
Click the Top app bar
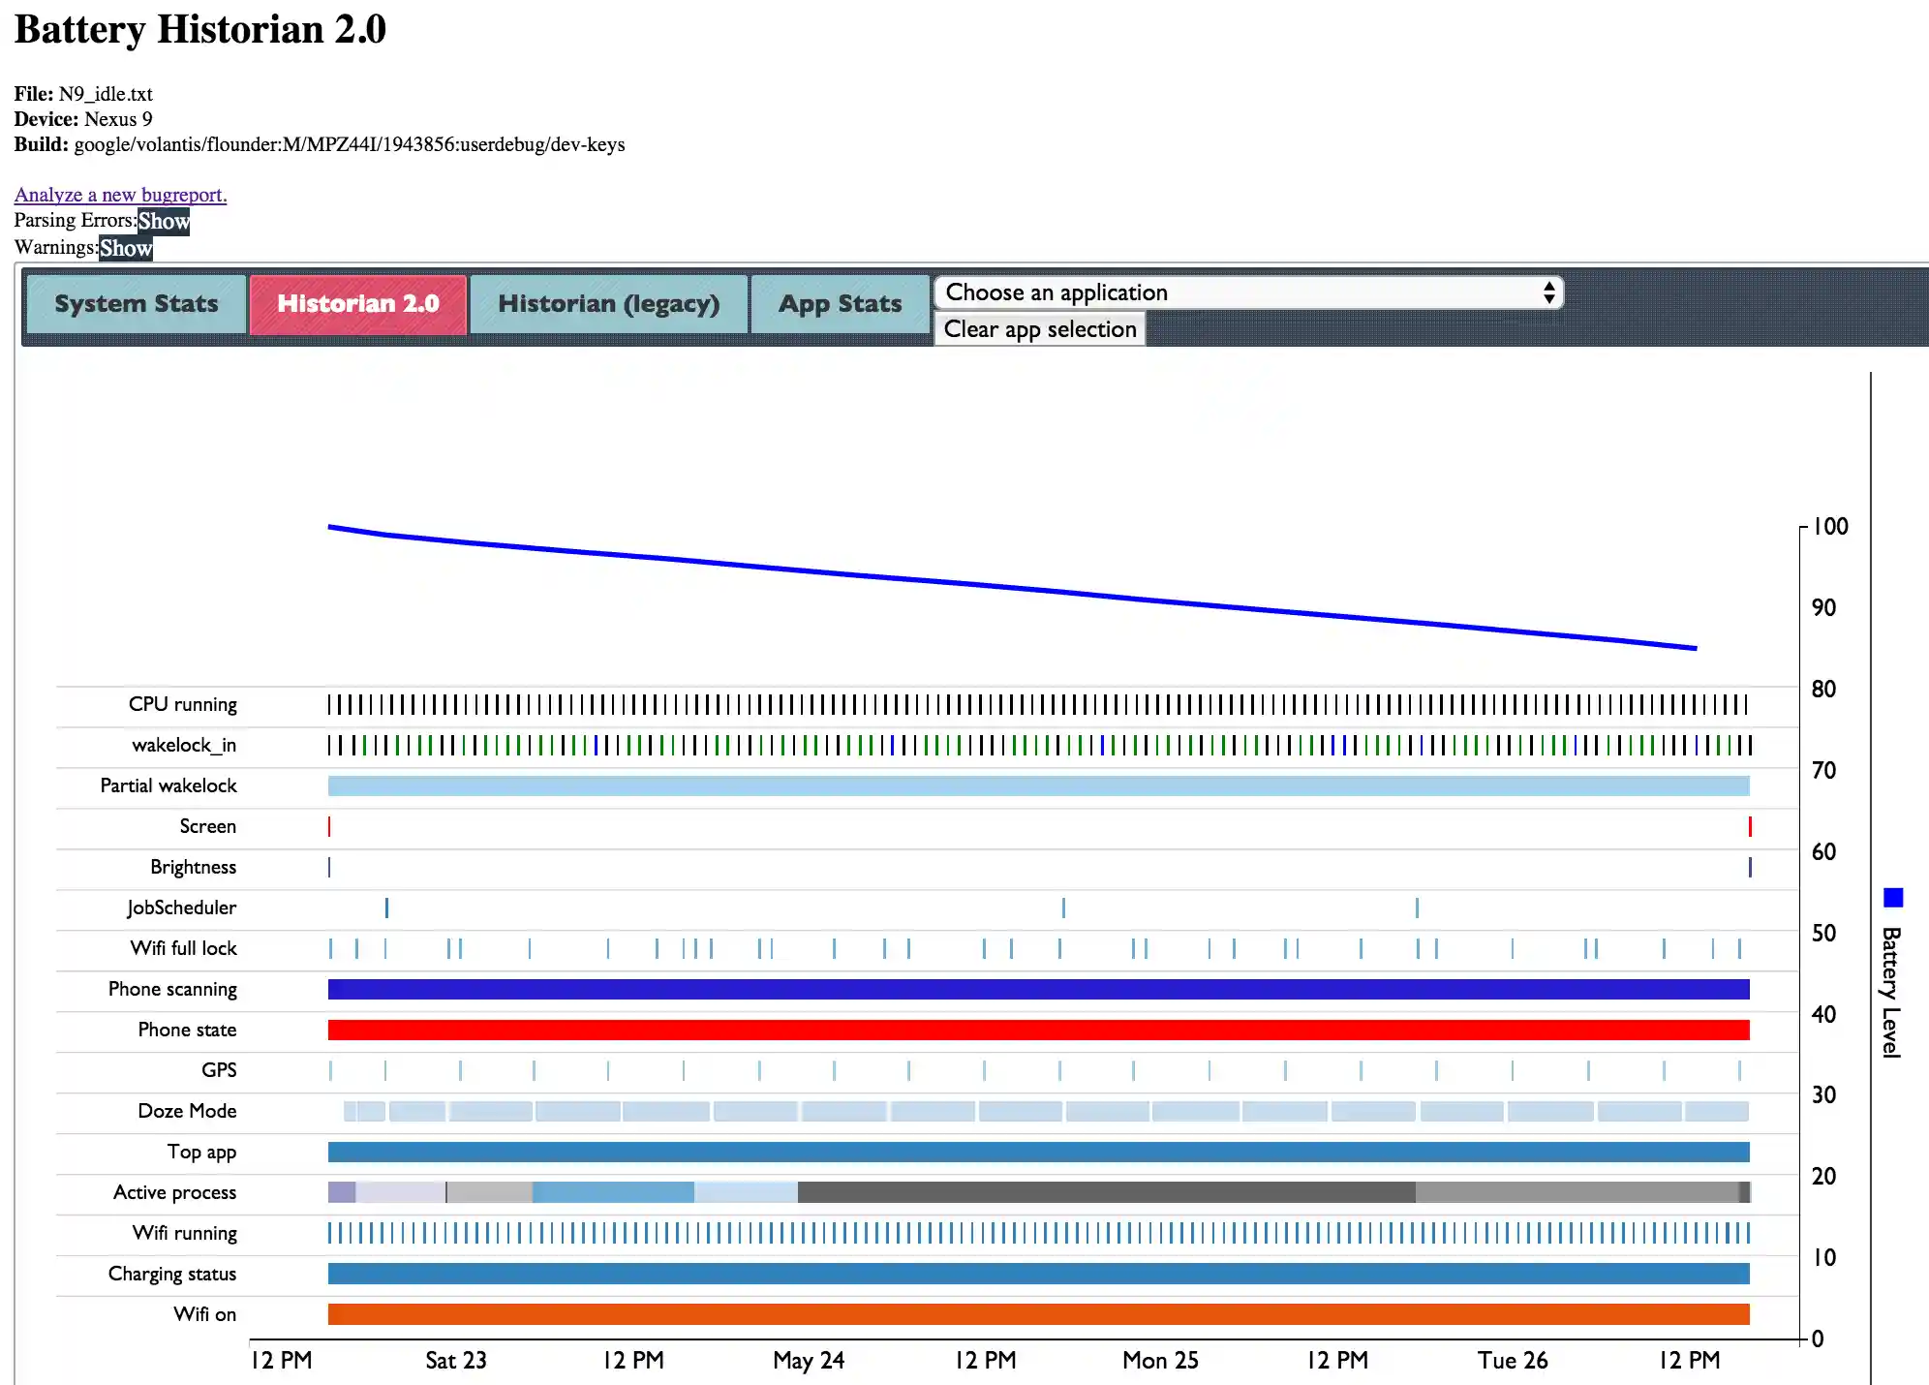(1038, 1152)
